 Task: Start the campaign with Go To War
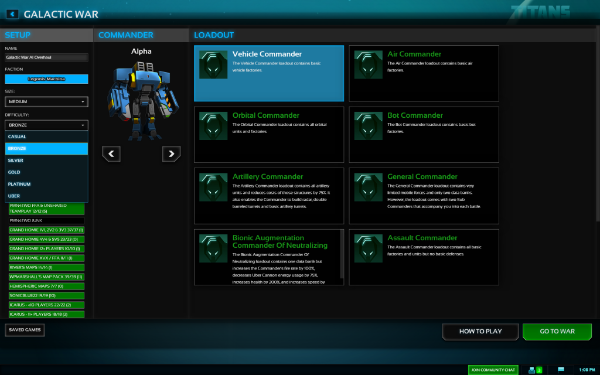tap(557, 332)
